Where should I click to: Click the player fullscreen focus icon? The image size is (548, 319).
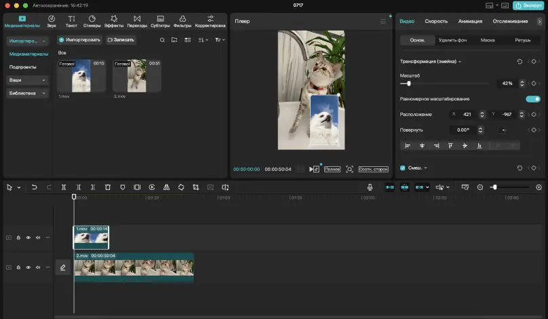point(349,169)
